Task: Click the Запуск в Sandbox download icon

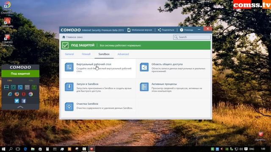Action: [69, 87]
